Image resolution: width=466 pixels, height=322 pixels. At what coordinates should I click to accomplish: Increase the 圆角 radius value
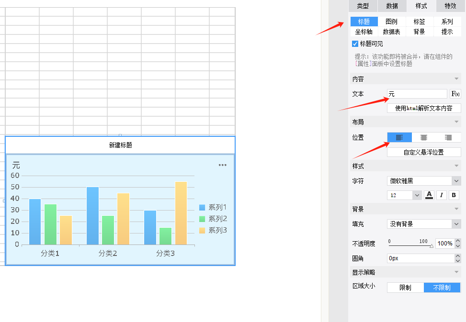point(458,256)
